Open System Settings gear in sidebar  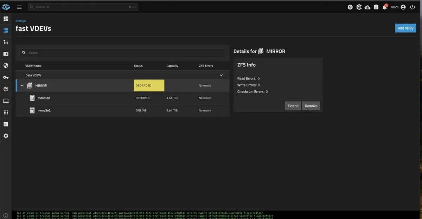6,136
